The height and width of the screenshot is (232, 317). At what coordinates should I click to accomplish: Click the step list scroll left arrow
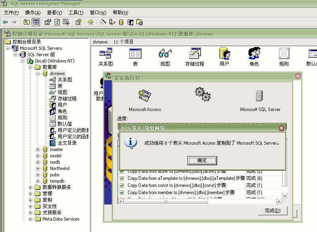(x=121, y=201)
